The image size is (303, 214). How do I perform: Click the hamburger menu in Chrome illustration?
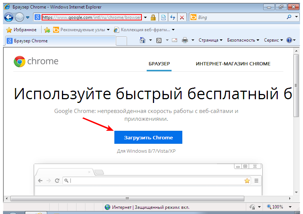click(257, 181)
